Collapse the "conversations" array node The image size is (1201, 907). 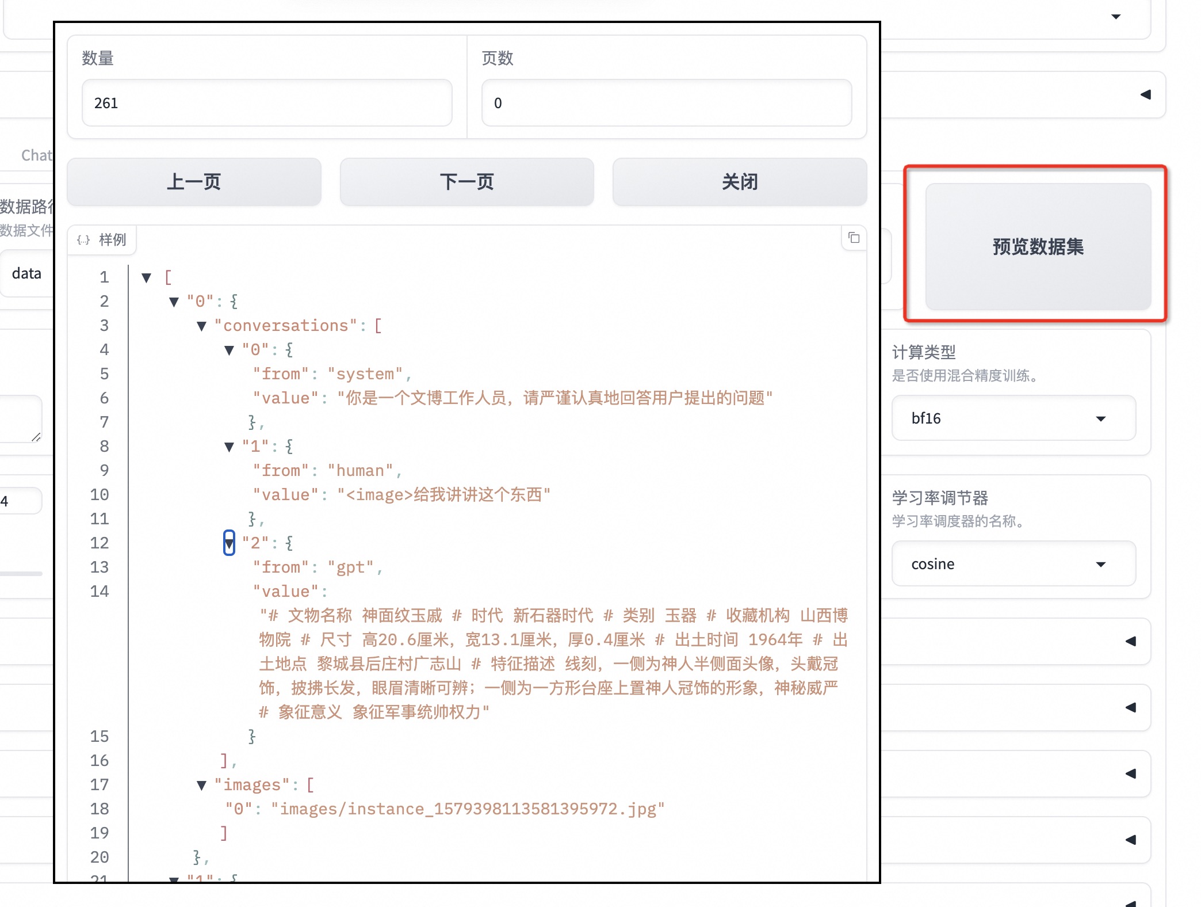pos(202,326)
